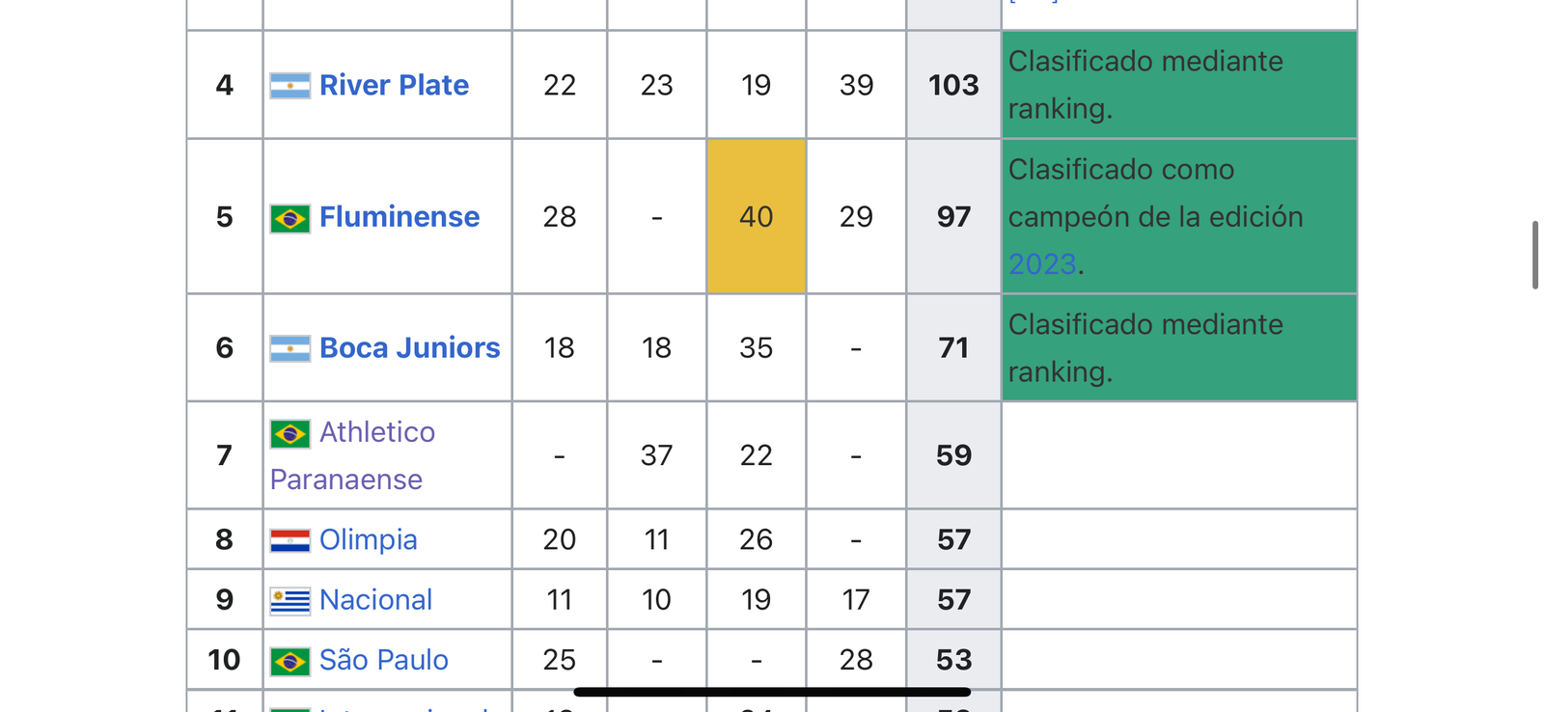The height and width of the screenshot is (712, 1544).
Task: Open the Fluminense team page
Action: pos(400,217)
